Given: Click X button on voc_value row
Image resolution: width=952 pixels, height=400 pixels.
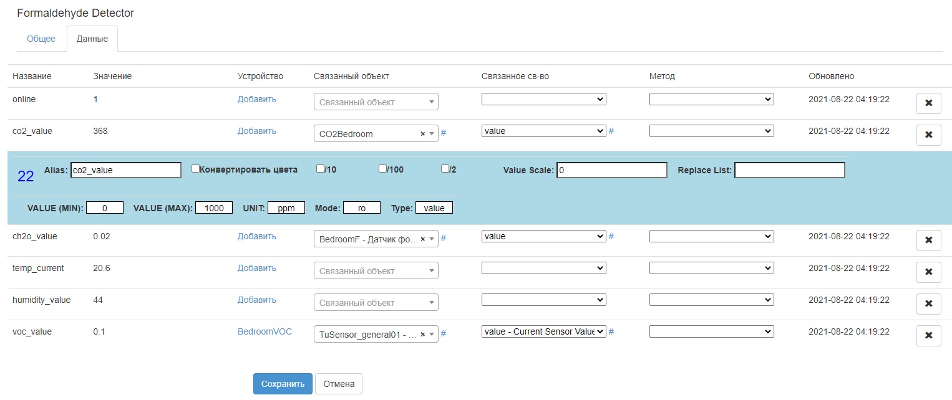Looking at the screenshot, I should coord(928,336).
